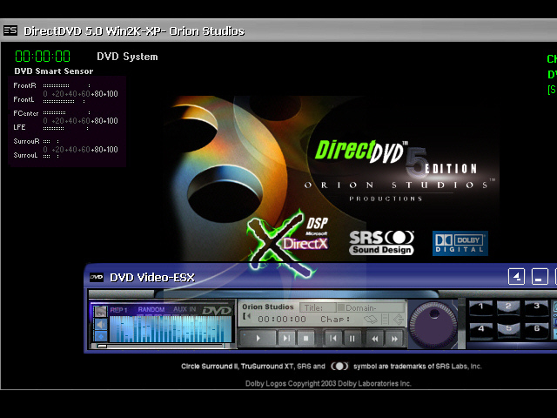
Task: Click the list lines icon in the LCD display
Action: click(x=385, y=320)
